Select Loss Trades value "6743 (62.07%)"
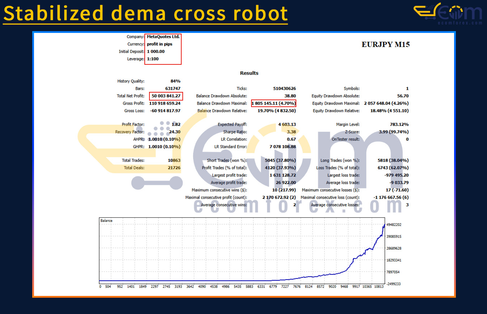The image size is (487, 314). [394, 167]
